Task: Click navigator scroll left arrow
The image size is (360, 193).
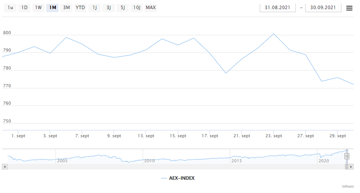Action: [5, 167]
